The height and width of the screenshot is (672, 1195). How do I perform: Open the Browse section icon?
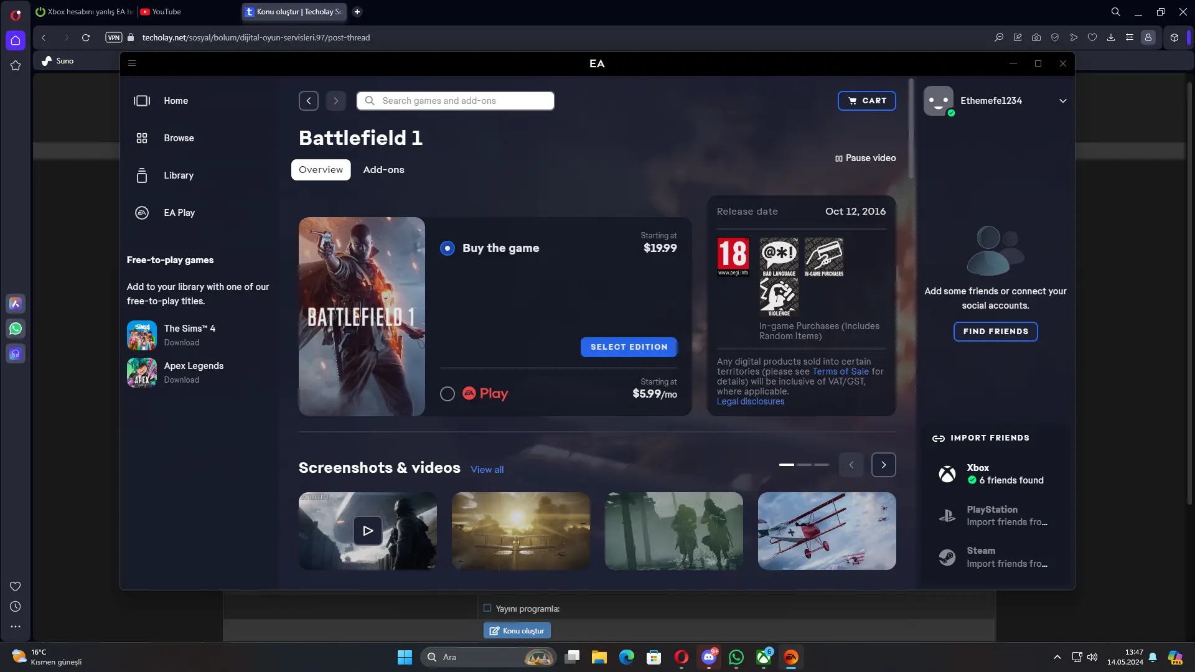point(142,138)
